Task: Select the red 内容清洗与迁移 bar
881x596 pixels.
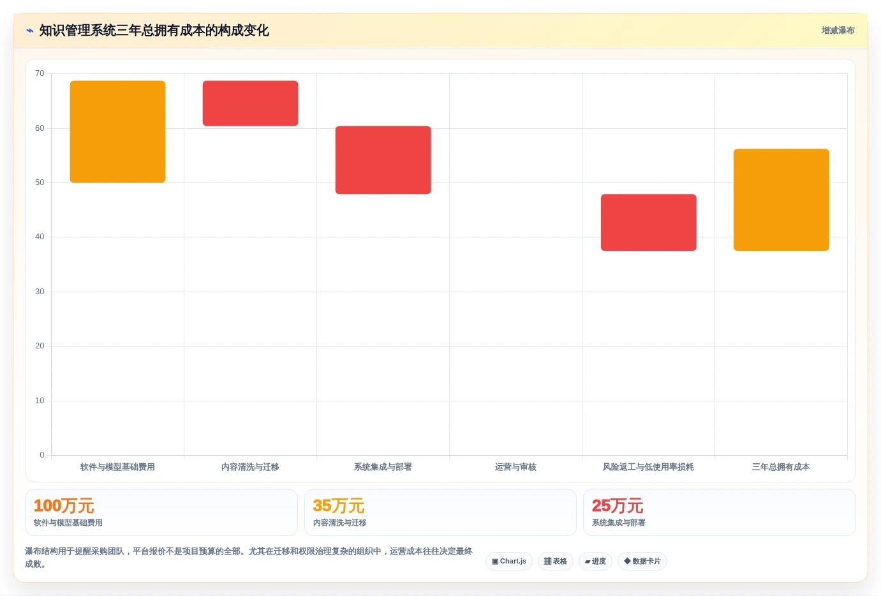Action: [251, 103]
